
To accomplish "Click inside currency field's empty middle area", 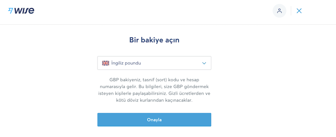I will pyautogui.click(x=171, y=63).
